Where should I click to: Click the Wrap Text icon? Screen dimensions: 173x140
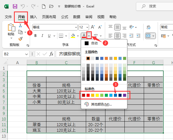pyautogui.click(x=149, y=27)
